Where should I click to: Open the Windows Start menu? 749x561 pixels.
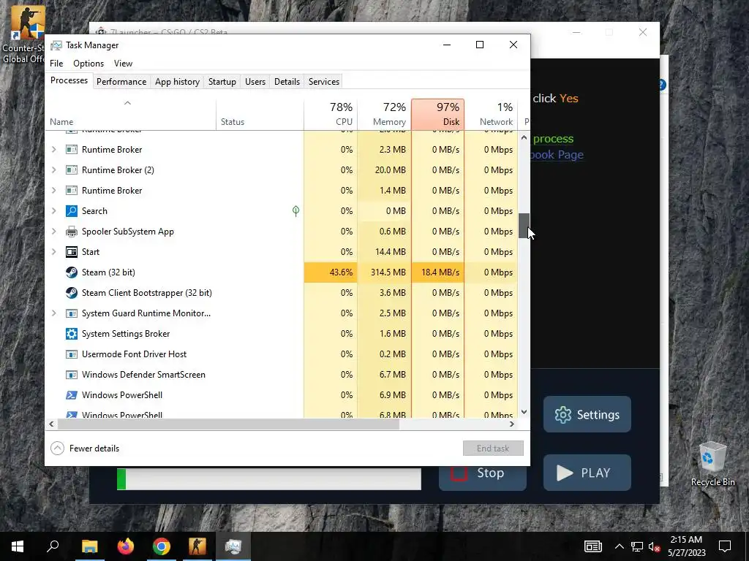click(x=18, y=546)
